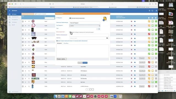This screenshot has width=176, height=99.
Task: Toggle automatic product ID assignment switch
Action: pos(70,18)
